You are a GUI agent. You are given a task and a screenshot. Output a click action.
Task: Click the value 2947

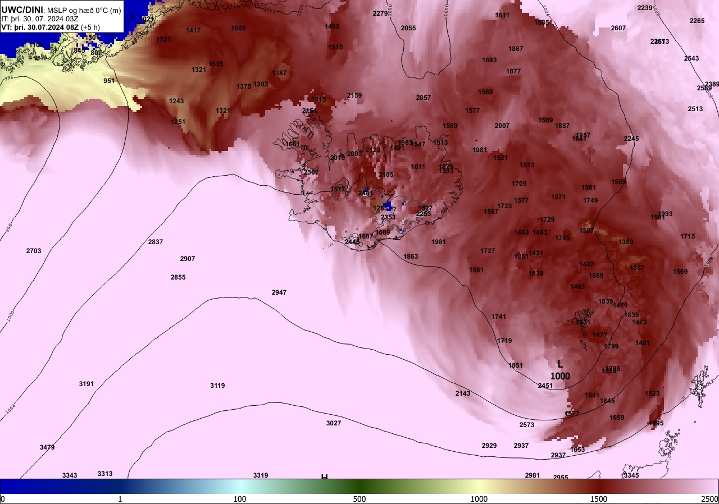point(279,292)
